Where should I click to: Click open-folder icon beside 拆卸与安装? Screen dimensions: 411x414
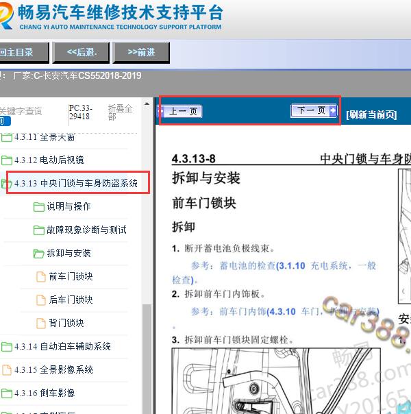[39, 254]
